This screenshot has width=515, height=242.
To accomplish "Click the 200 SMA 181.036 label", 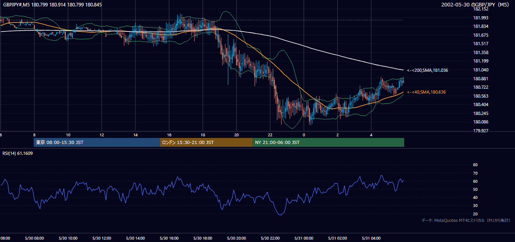I will 428,70.
